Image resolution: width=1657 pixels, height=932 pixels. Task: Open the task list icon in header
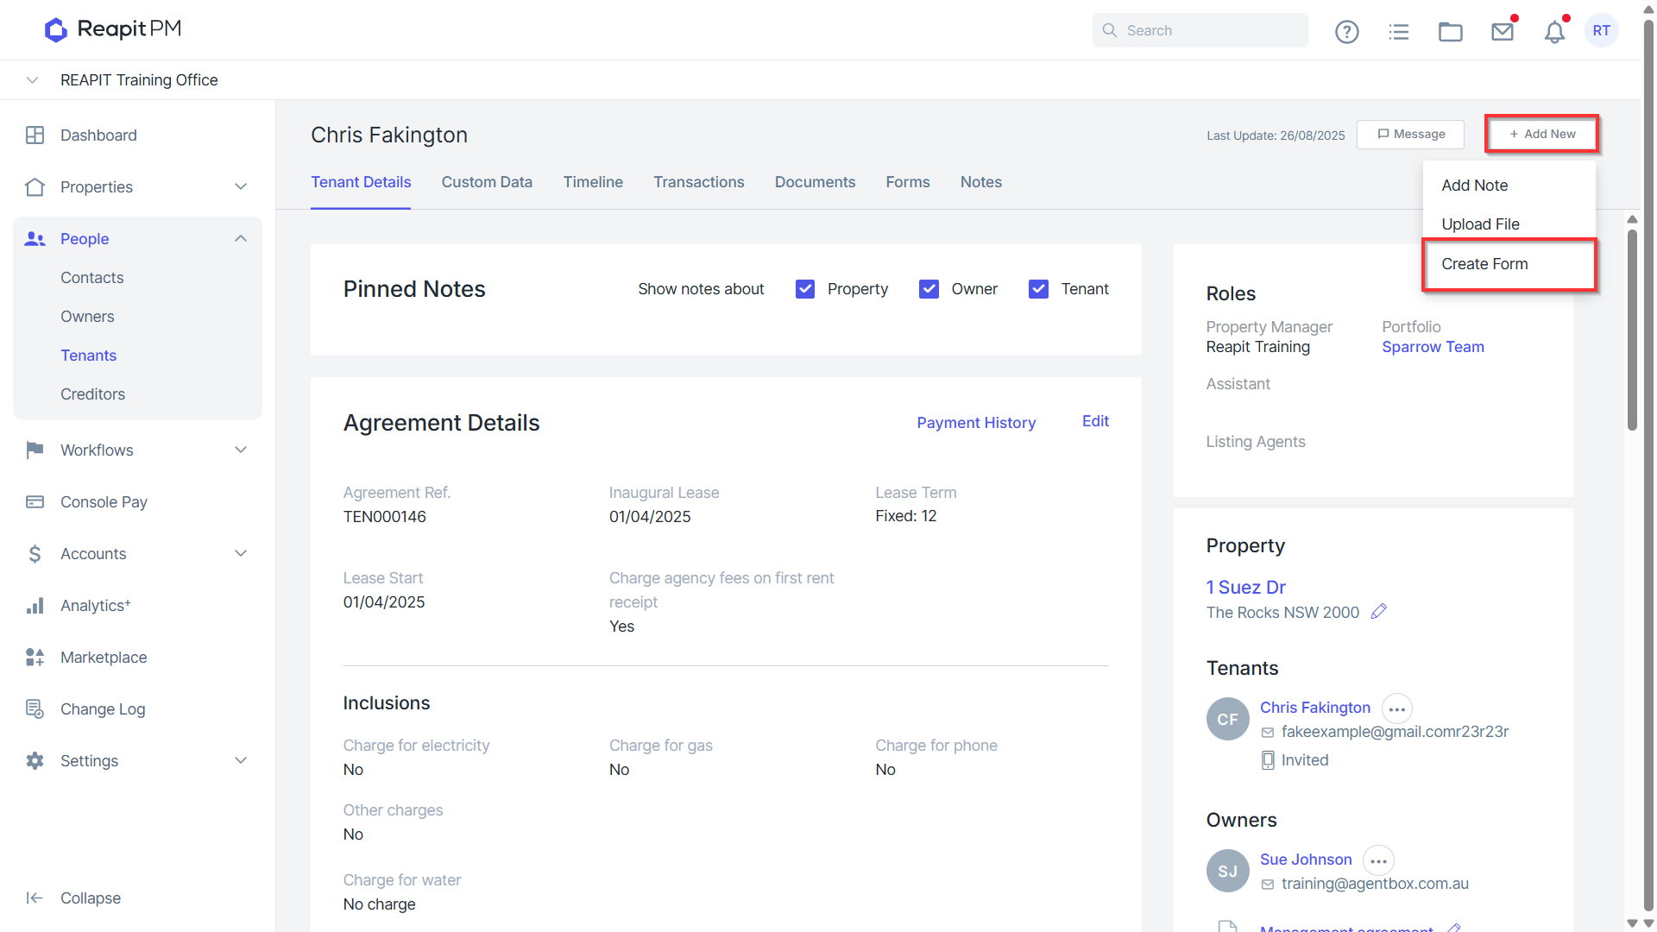tap(1398, 32)
